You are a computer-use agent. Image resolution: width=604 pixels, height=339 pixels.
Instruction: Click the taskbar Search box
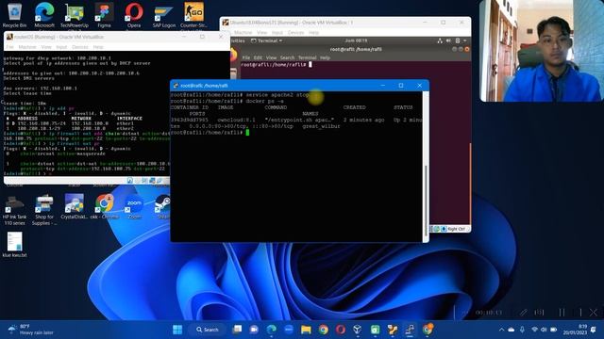(x=208, y=330)
